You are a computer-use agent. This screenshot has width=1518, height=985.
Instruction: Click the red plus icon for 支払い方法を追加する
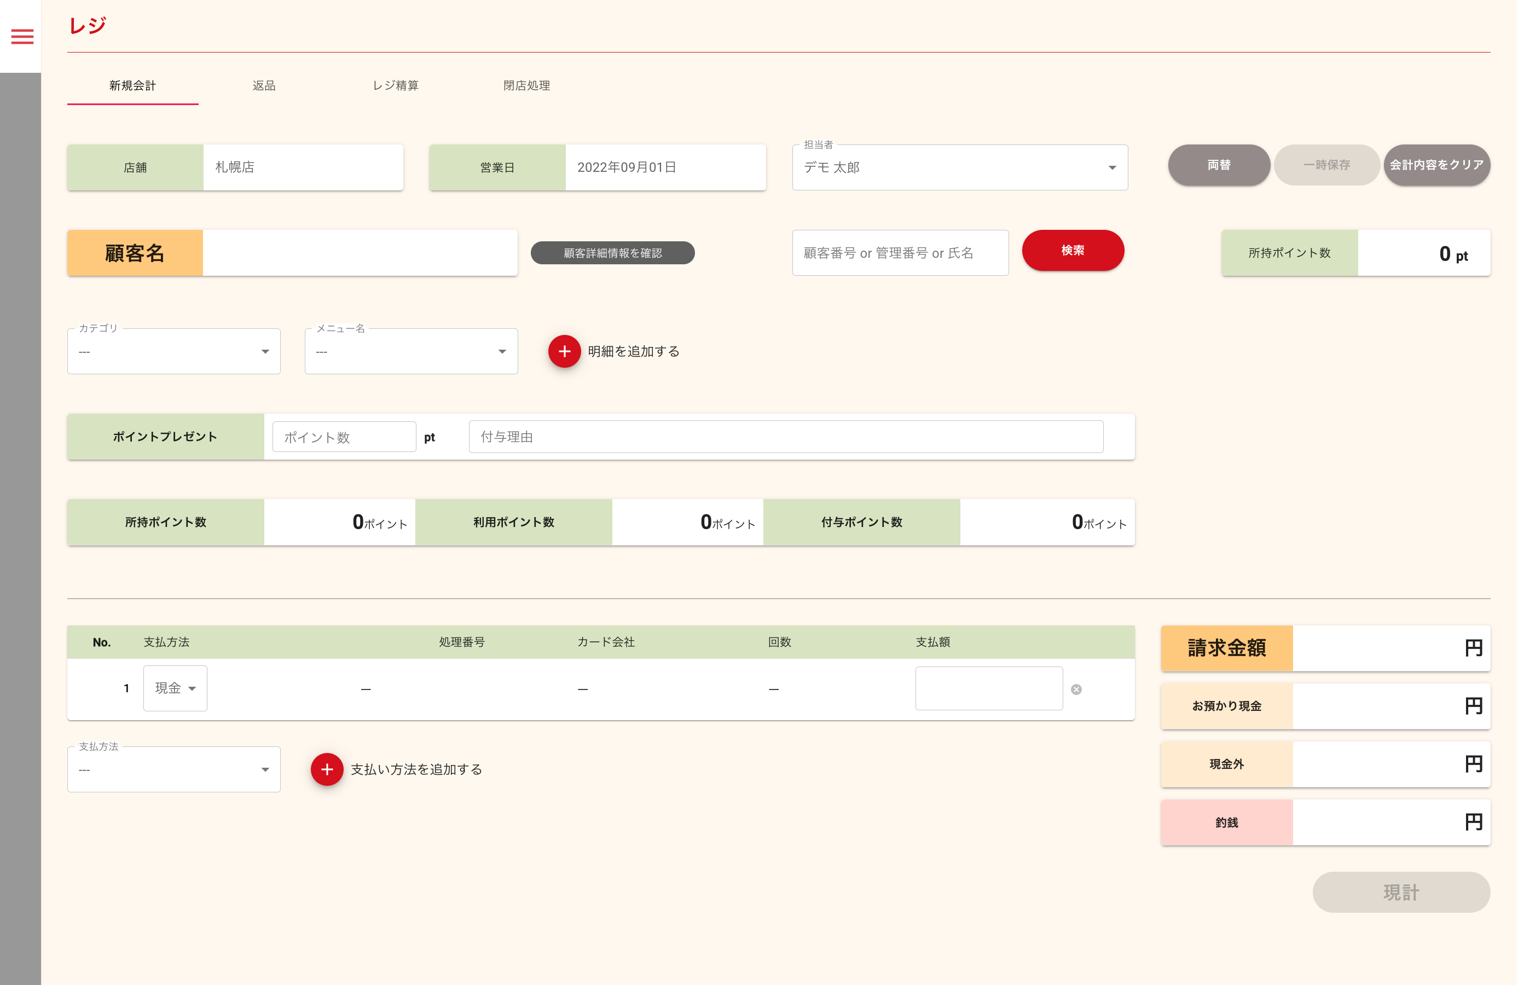tap(327, 769)
